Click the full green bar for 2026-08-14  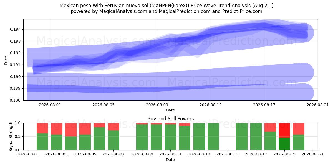point(213,136)
